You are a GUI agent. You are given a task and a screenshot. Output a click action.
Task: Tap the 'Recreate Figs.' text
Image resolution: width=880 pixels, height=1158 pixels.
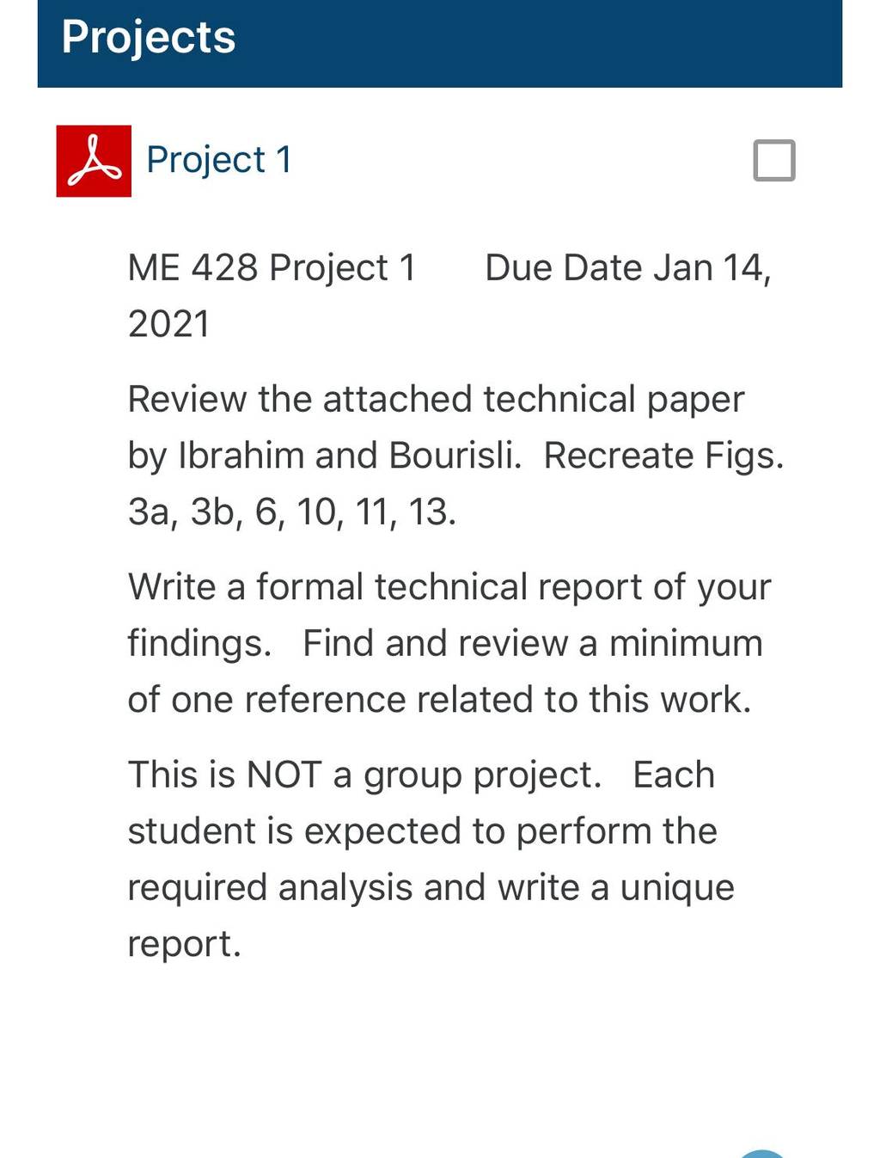point(664,456)
